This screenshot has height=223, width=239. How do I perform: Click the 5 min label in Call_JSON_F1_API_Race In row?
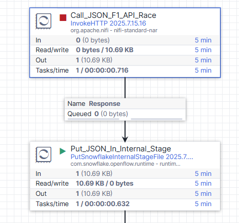coord(203,40)
